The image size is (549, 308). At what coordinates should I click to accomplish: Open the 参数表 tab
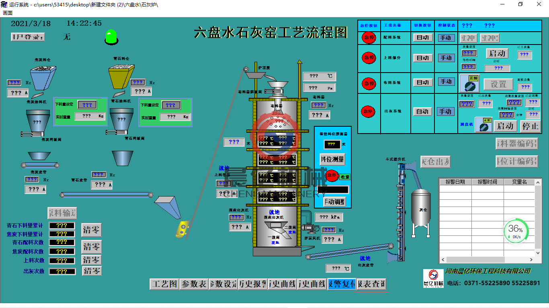click(194, 284)
